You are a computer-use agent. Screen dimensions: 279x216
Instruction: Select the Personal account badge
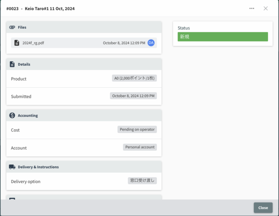140,147
